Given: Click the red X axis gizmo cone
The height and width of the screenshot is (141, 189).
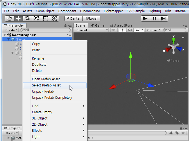Looking at the screenshot, I should click(169, 50).
